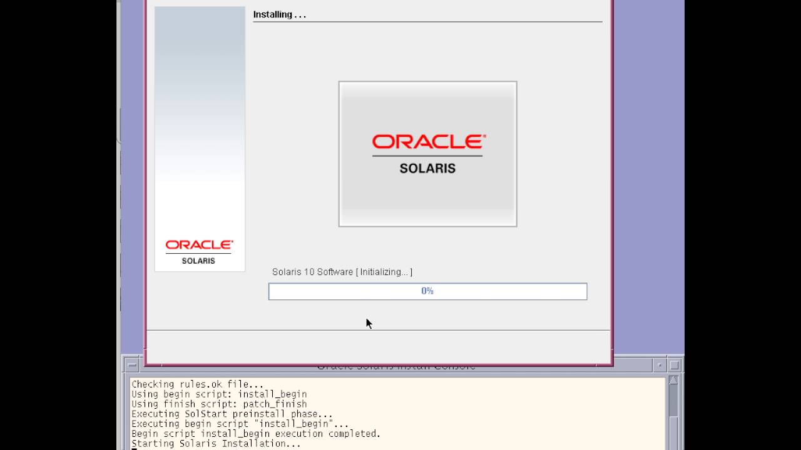Minimize the Oracle Solaris install console window
The width and height of the screenshot is (801, 450).
660,366
